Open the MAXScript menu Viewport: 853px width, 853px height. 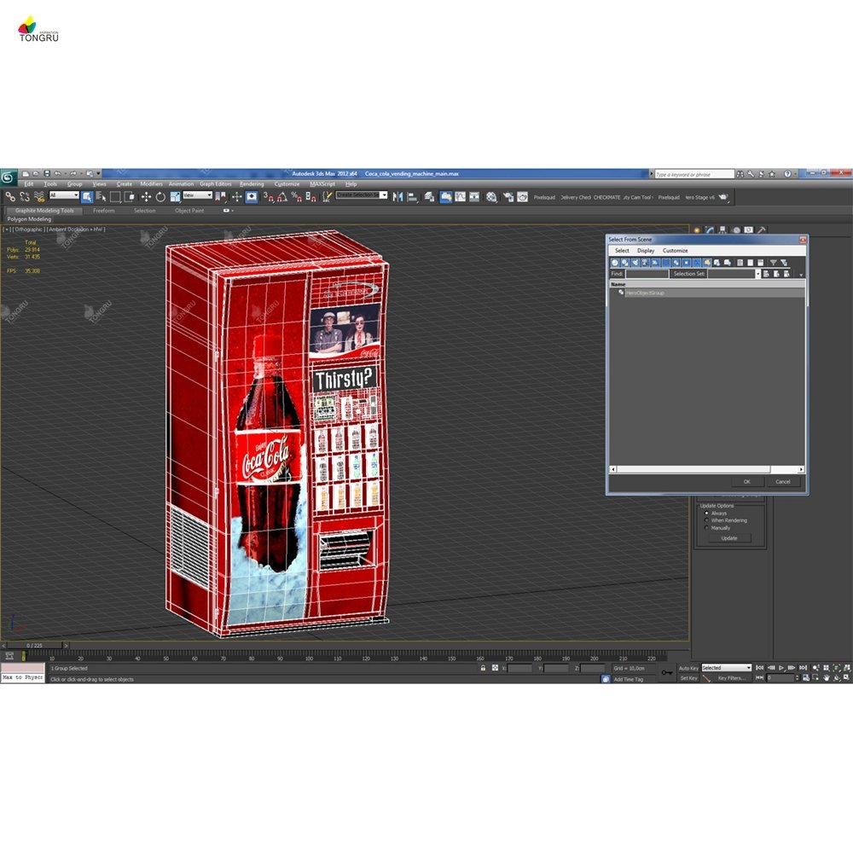pyautogui.click(x=322, y=184)
